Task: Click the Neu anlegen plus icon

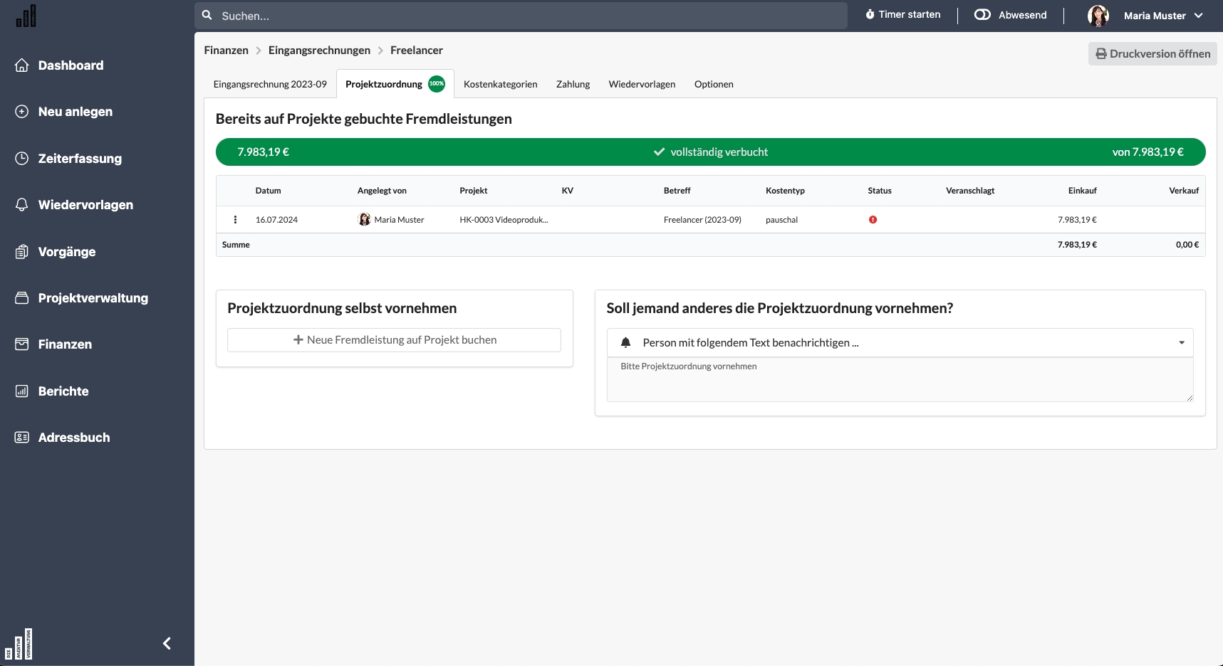Action: pyautogui.click(x=22, y=112)
